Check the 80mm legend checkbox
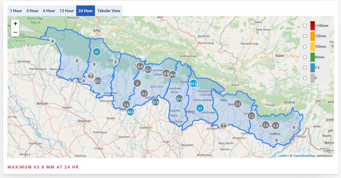This screenshot has height=178, width=341. click(x=305, y=57)
